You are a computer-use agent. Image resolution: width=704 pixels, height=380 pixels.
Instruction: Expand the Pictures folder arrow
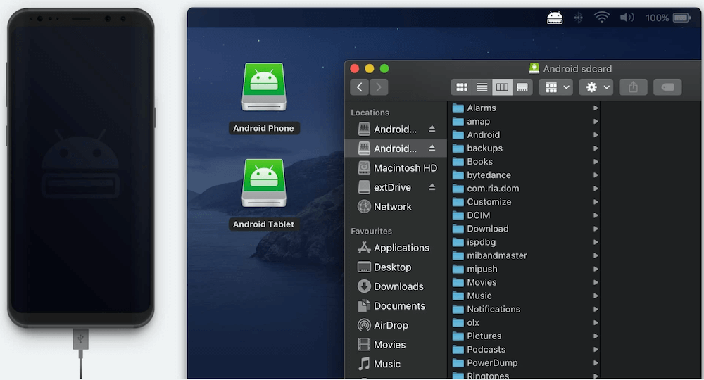click(x=596, y=336)
